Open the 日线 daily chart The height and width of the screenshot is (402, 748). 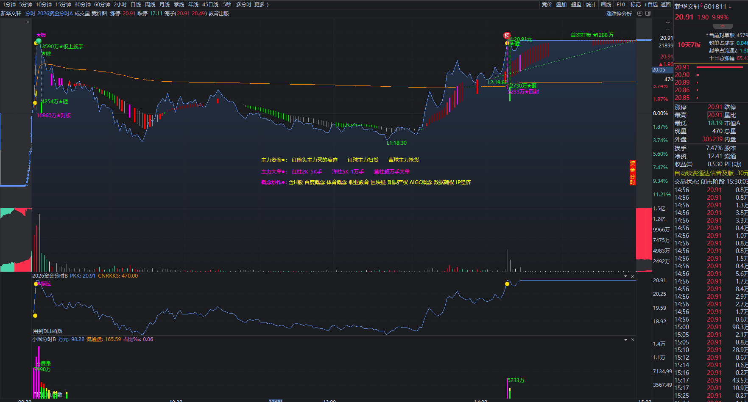coord(136,4)
